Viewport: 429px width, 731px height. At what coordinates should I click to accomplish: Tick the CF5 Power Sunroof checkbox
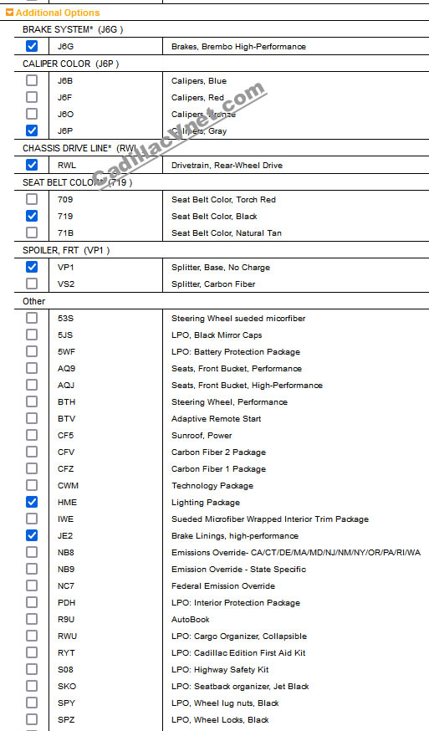click(32, 435)
